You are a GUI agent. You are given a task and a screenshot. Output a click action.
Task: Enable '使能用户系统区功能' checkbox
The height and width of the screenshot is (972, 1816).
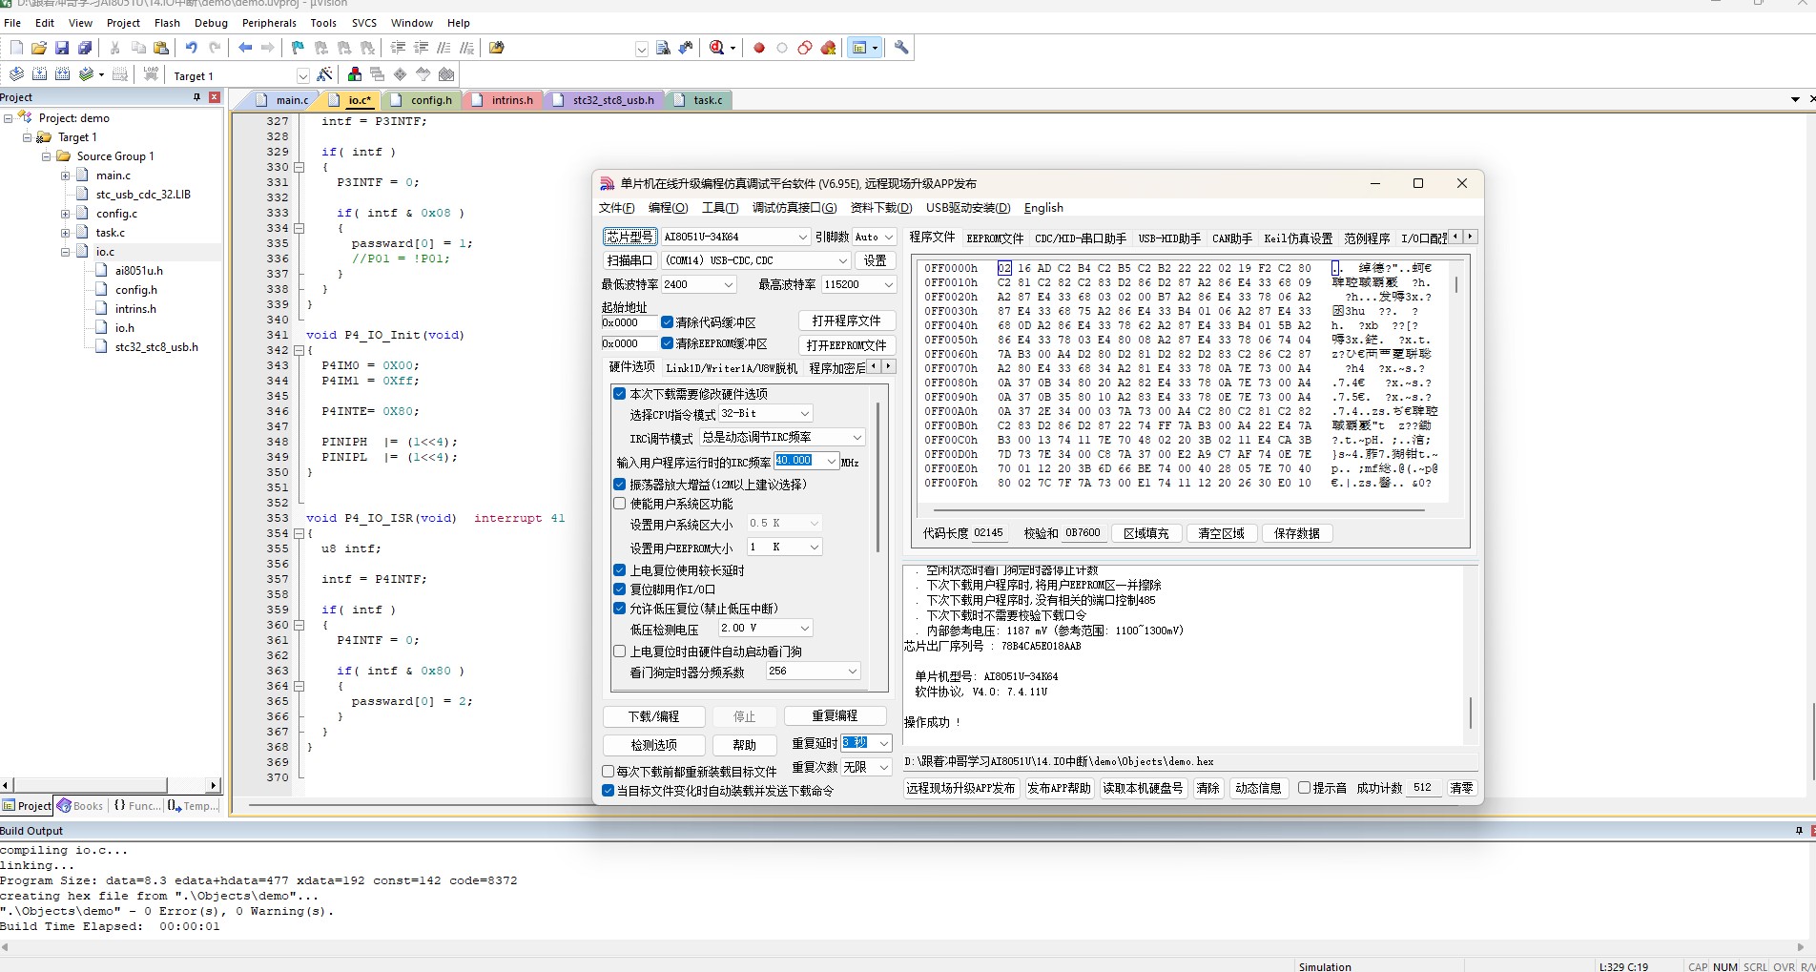point(620,504)
